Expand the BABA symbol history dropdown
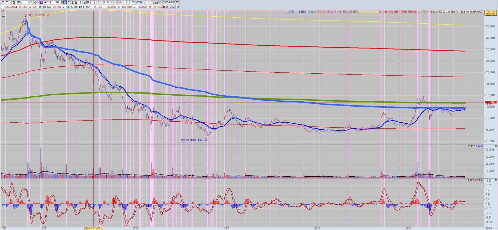The width and height of the screenshot is (498, 230). pos(28,2)
